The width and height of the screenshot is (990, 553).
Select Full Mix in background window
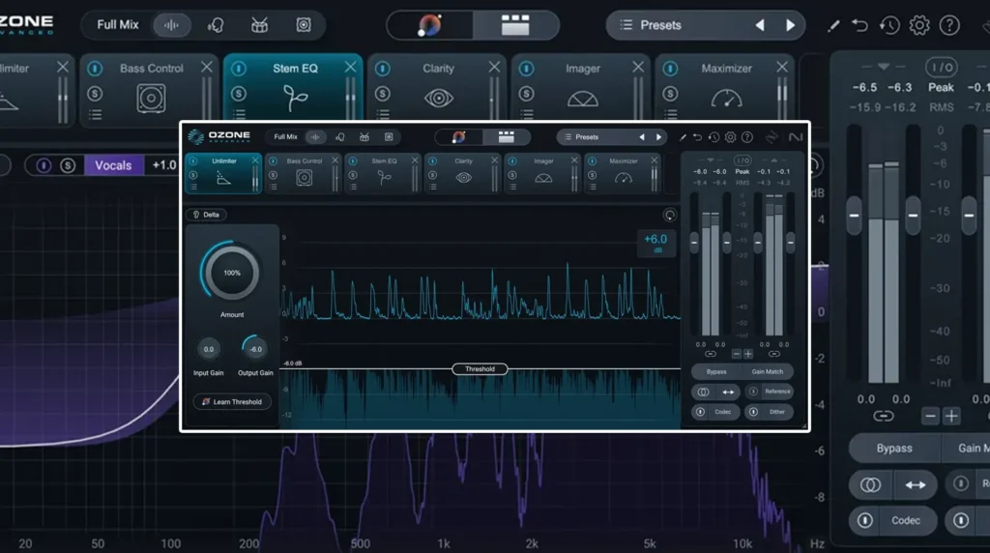(x=117, y=25)
